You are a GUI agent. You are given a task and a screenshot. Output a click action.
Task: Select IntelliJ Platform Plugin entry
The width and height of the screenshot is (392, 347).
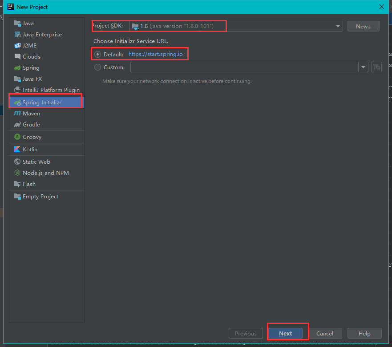tap(47, 90)
